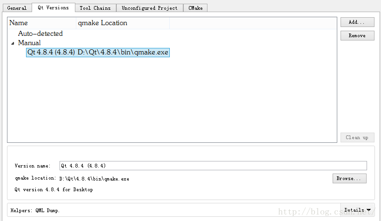Select Qt 4.8.4 (4.8.4) version row

pos(98,52)
